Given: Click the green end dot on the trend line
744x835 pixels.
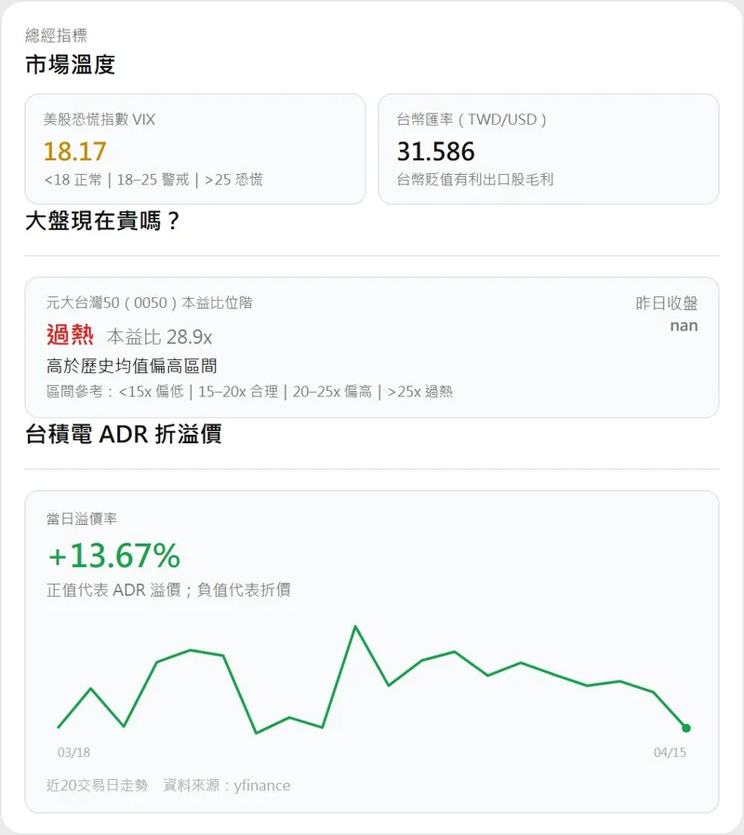Looking at the screenshot, I should pyautogui.click(x=686, y=728).
